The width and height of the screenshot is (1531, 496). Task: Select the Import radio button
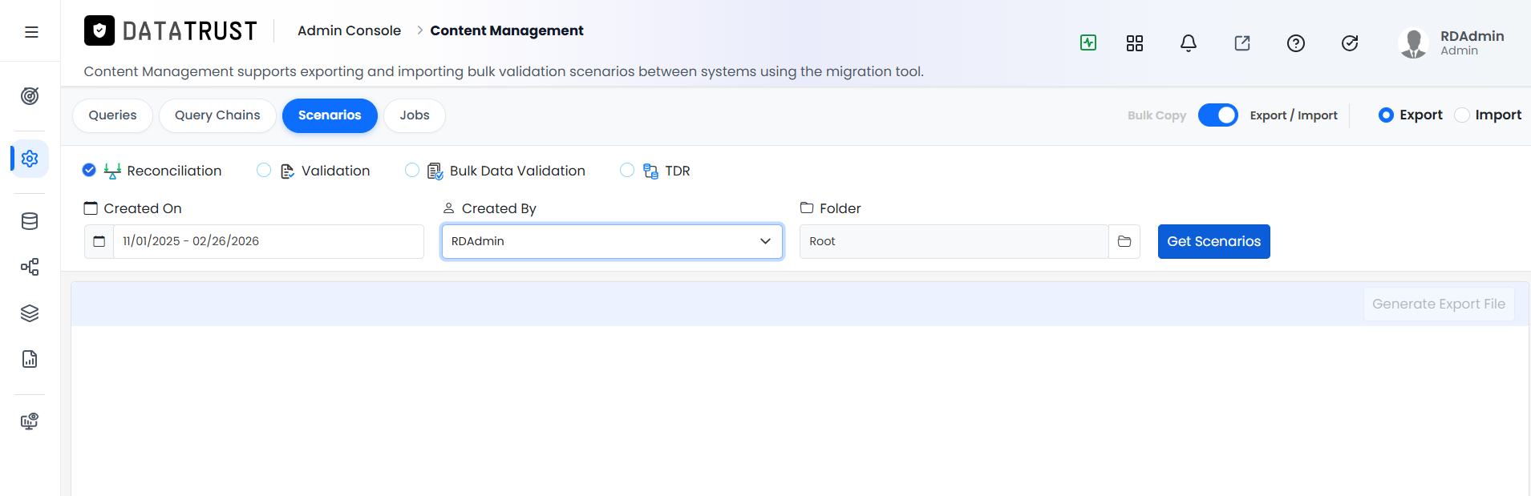tap(1462, 115)
